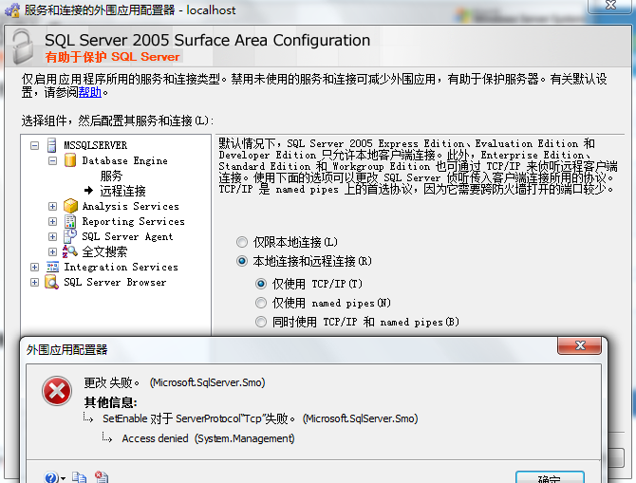Click the red error icon in dialog
The height and width of the screenshot is (483, 636).
tap(57, 391)
